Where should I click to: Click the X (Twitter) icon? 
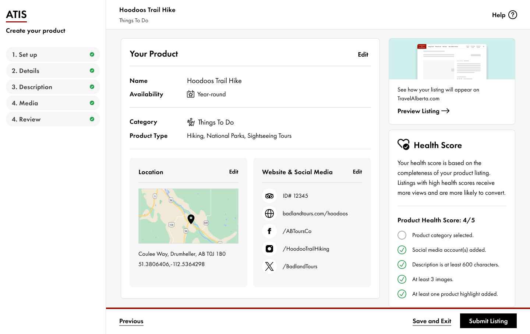click(x=269, y=266)
